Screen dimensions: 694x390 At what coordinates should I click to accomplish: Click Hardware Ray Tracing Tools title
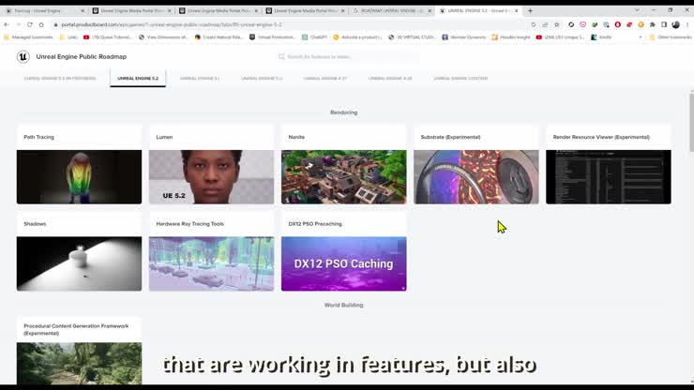point(189,224)
